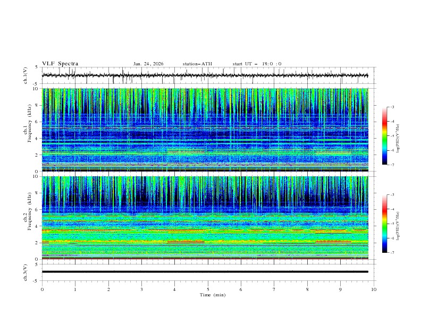Click the ch.1(V) axis label

tap(26, 75)
